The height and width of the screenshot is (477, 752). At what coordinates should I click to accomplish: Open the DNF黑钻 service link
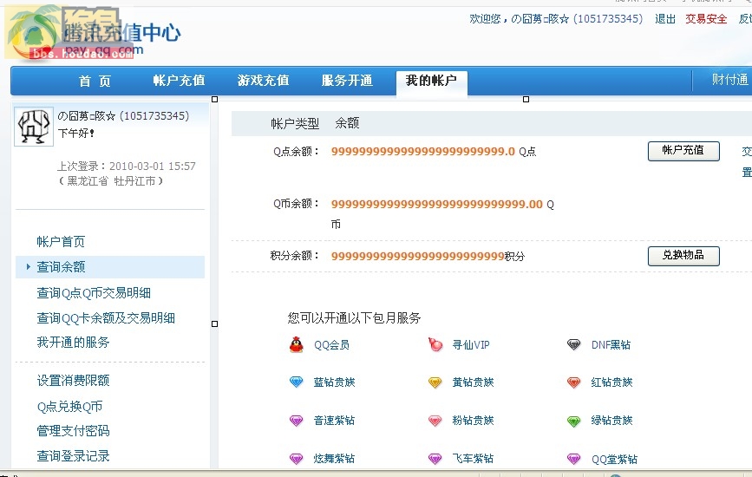(611, 345)
